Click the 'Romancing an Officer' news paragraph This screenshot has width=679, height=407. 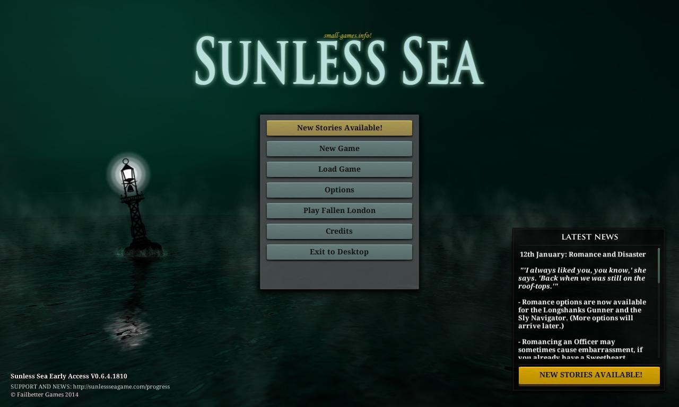coord(580,349)
